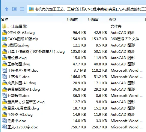Click the 166.0 KB size of 工艺卡片.doc
146x132 pixels.
pyautogui.click(x=79, y=77)
